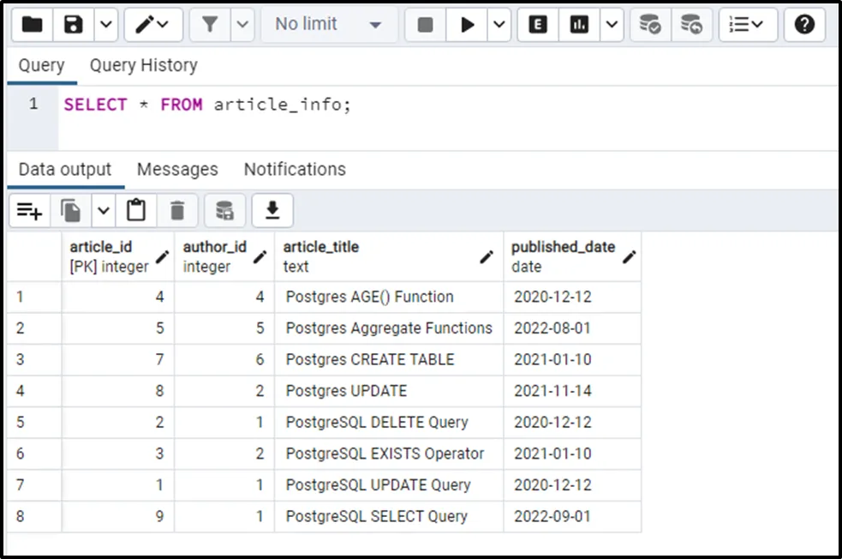842x559 pixels.
Task: Click the Delete row trash icon
Action: click(x=177, y=211)
